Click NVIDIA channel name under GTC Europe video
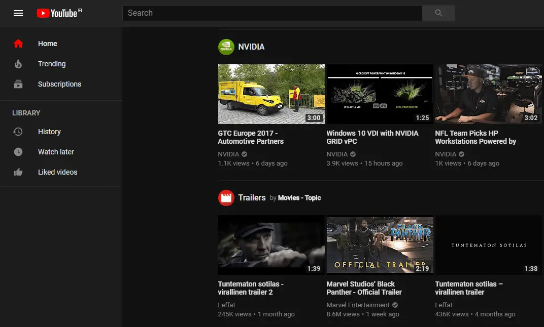Image resolution: width=544 pixels, height=327 pixels. (228, 154)
